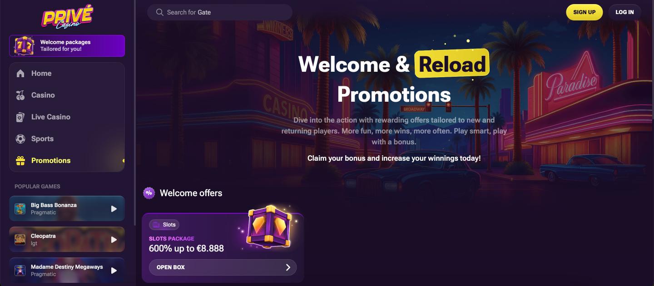Viewport: 654px width, 286px height.
Task: Click the Casino cherries icon
Action: pos(20,95)
